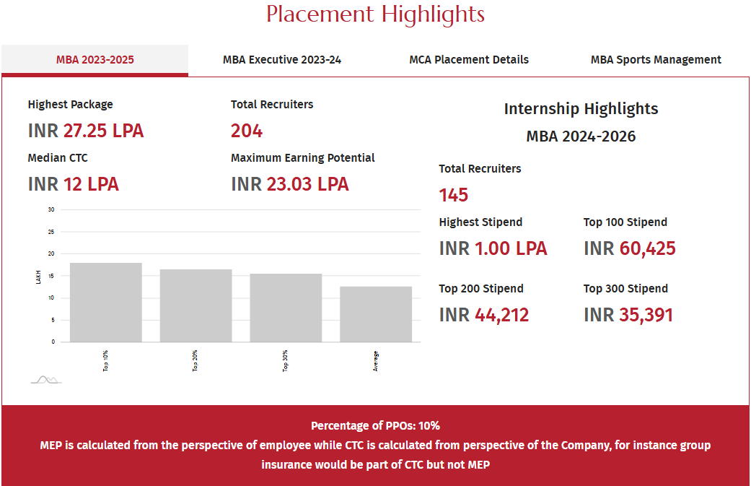Click the Placement Highlights heading

pyautogui.click(x=375, y=14)
